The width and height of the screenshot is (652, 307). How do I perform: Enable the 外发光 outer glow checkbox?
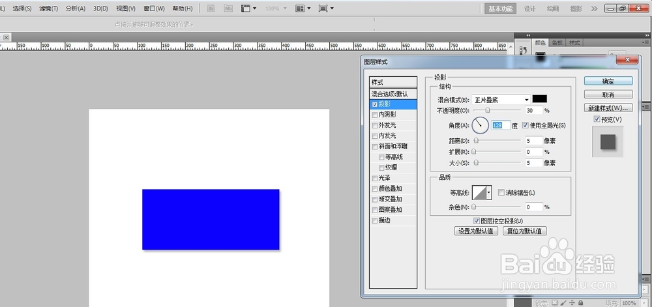(375, 125)
